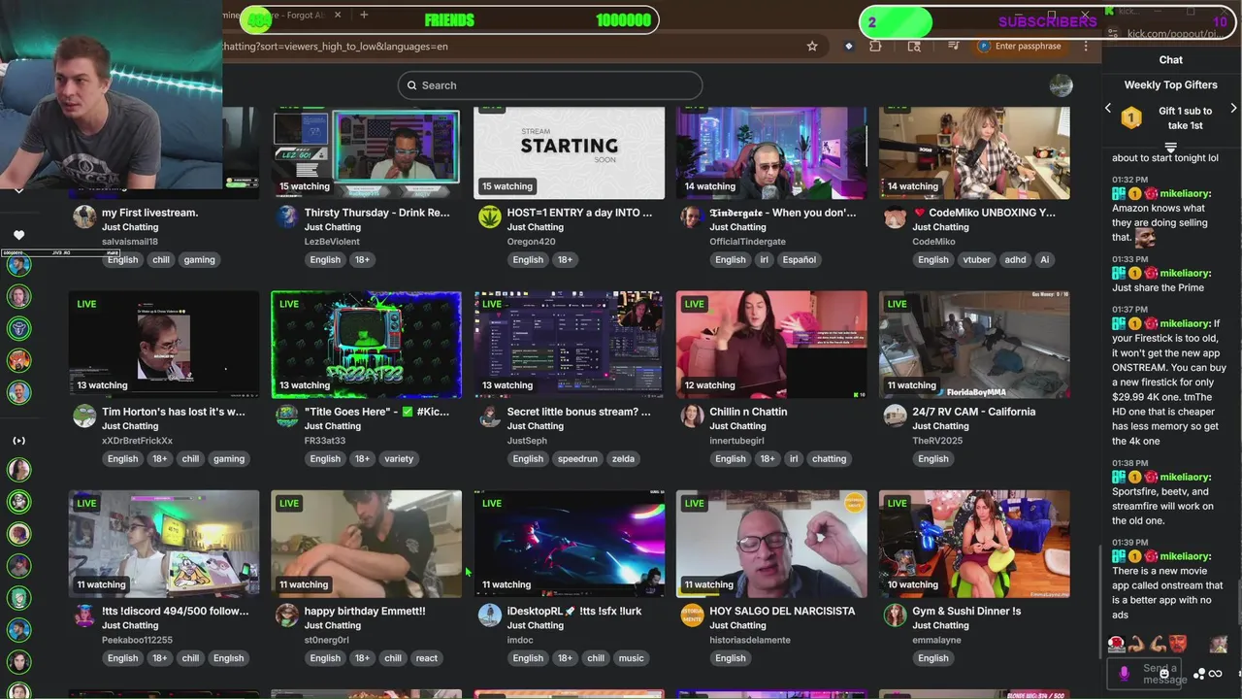1242x699 pixels.
Task: Open the chat points bubbles icon
Action: click(x=1199, y=674)
